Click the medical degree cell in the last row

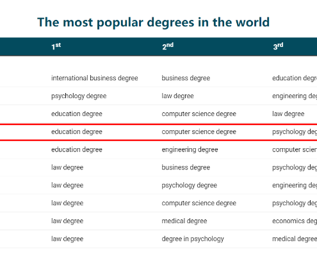295,239
